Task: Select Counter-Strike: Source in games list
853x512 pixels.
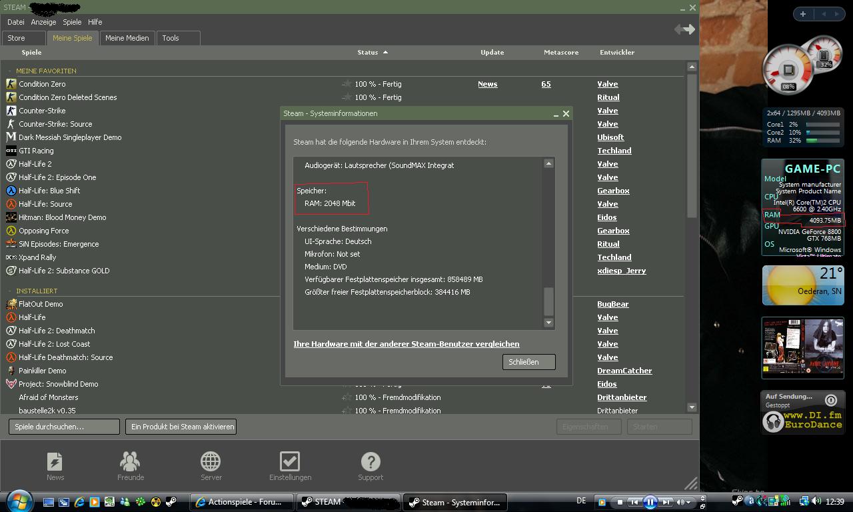Action: tap(55, 124)
